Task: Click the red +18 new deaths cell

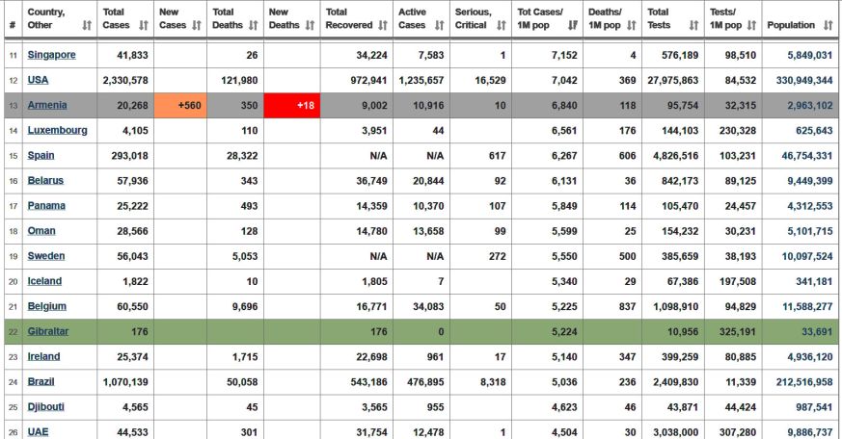Action: coord(292,105)
